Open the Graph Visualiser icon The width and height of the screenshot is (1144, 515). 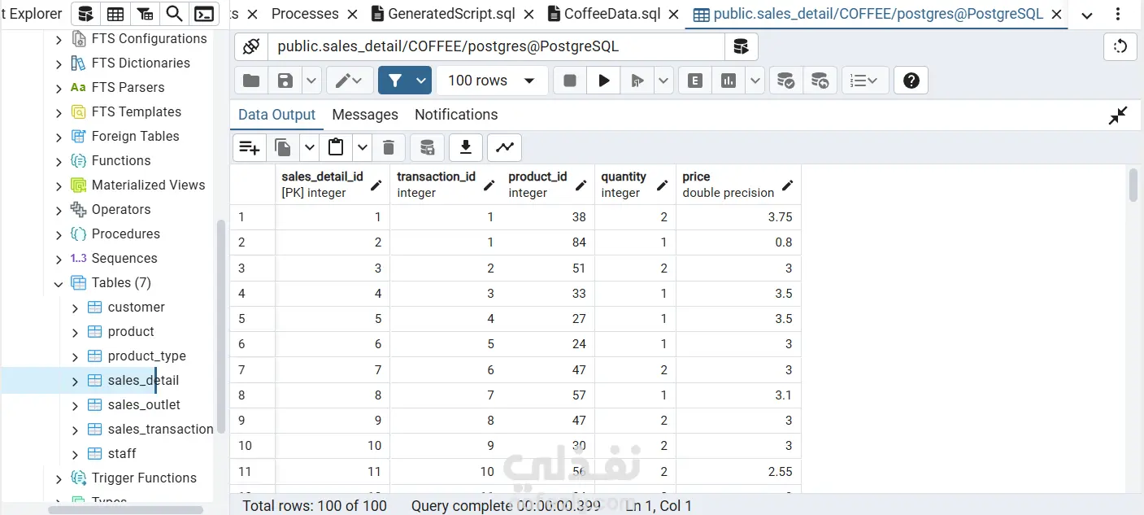point(505,147)
